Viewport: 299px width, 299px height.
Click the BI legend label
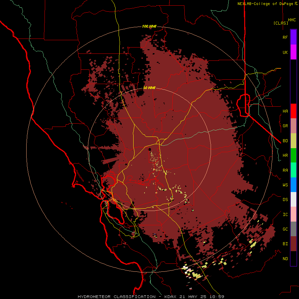pyautogui.click(x=285, y=244)
